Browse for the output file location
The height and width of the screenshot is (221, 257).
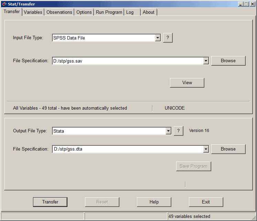[228, 149]
